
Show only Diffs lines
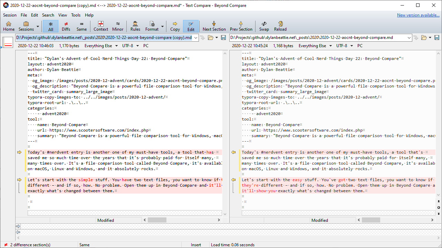tap(66, 26)
